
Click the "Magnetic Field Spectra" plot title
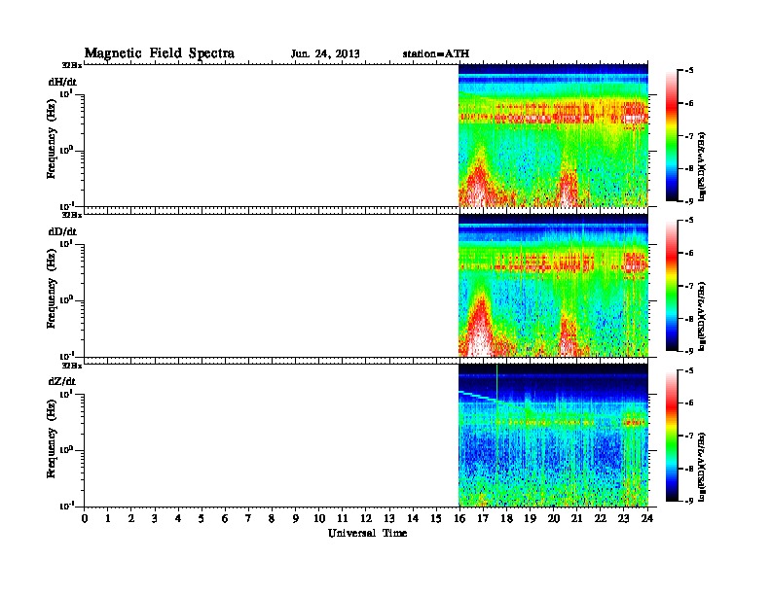pyautogui.click(x=160, y=53)
